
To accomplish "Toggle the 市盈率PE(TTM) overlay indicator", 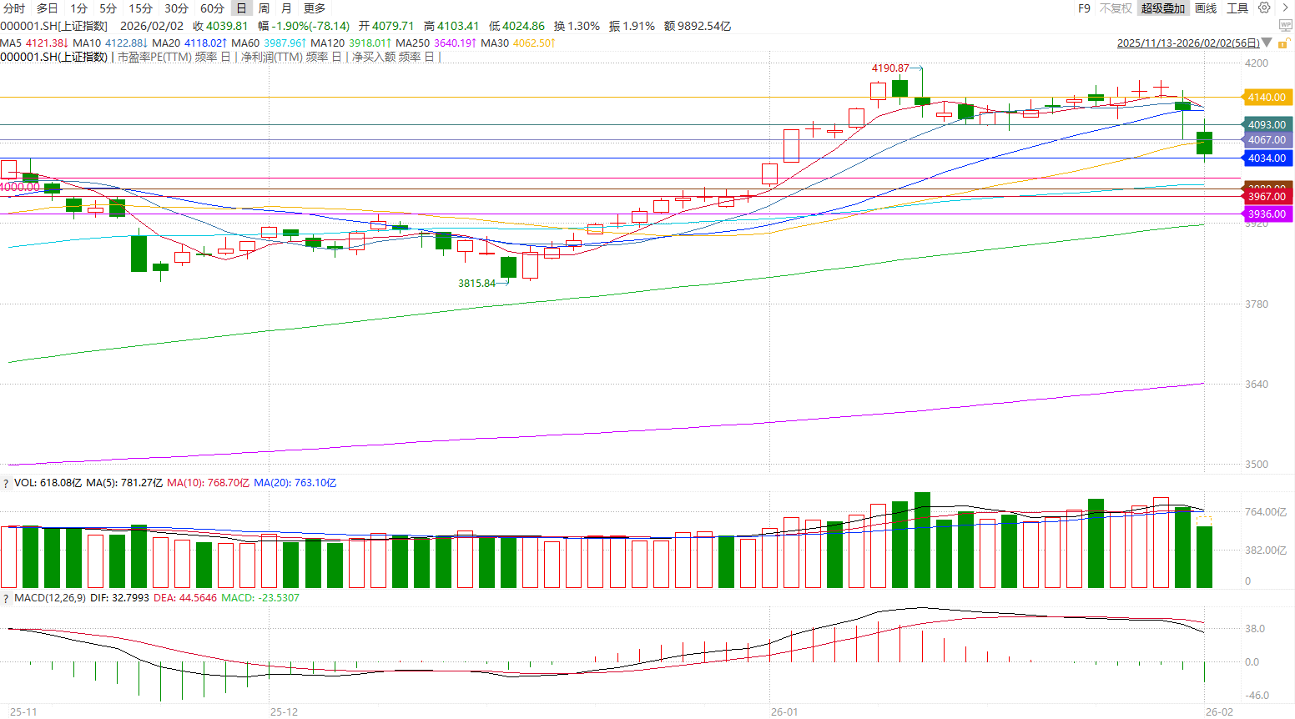I will pos(154,57).
